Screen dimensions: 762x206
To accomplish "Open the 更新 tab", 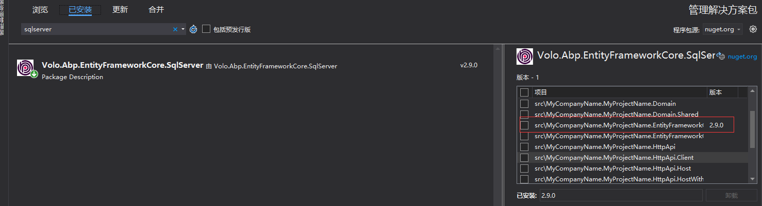I will tap(120, 10).
